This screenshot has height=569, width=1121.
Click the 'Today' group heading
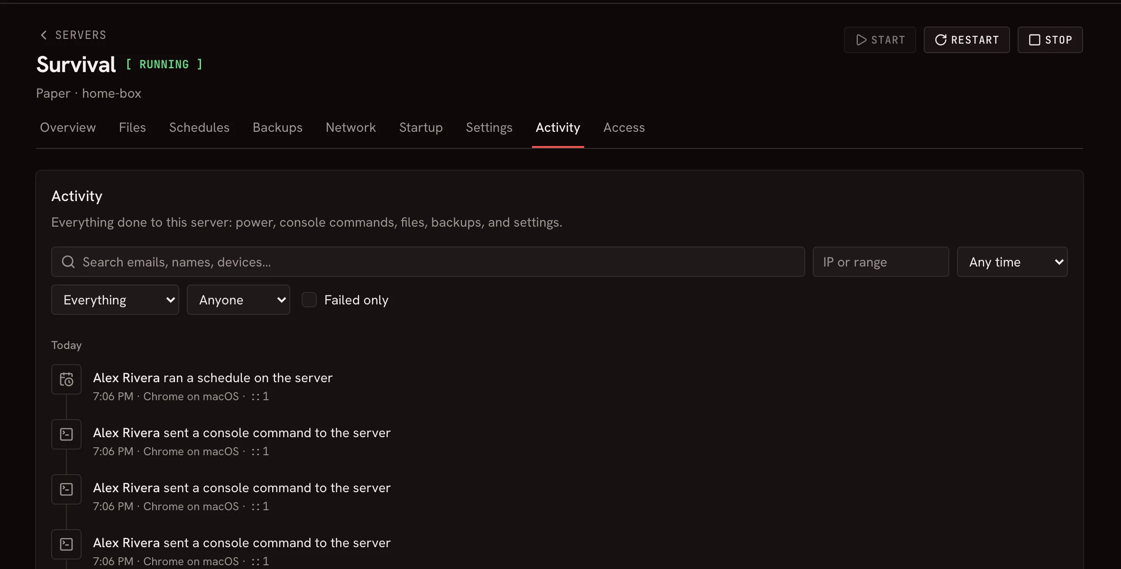(66, 345)
